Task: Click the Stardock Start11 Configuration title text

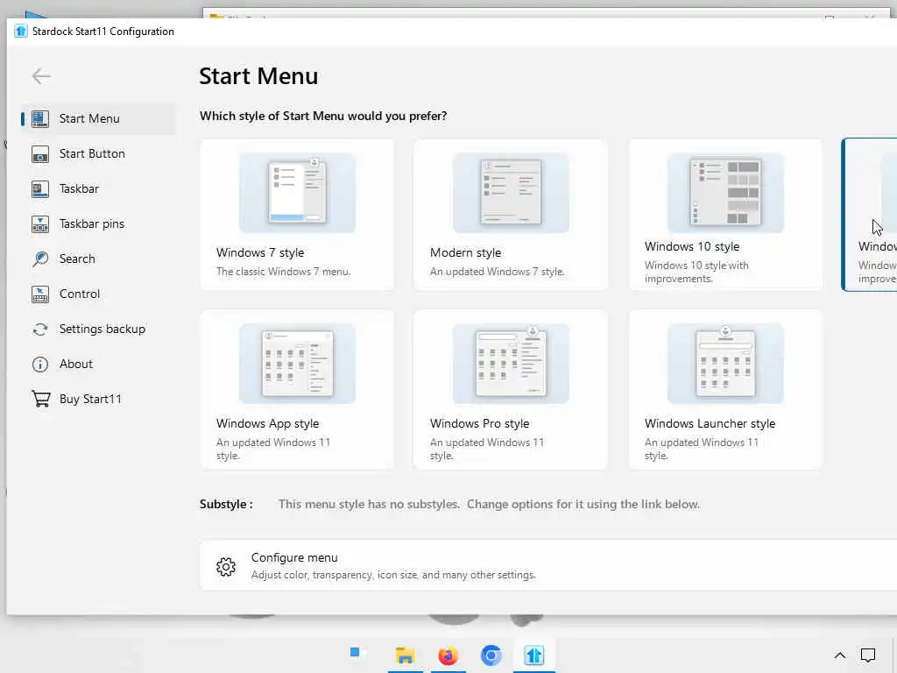Action: pyautogui.click(x=103, y=32)
